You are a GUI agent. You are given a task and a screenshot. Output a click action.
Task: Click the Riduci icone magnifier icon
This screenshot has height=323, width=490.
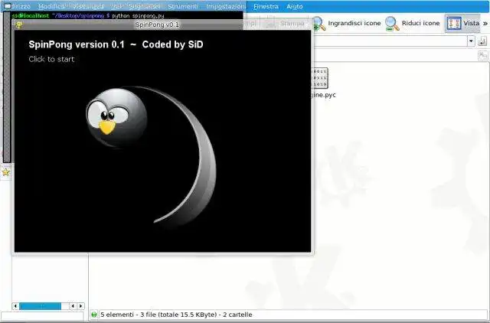(x=392, y=24)
